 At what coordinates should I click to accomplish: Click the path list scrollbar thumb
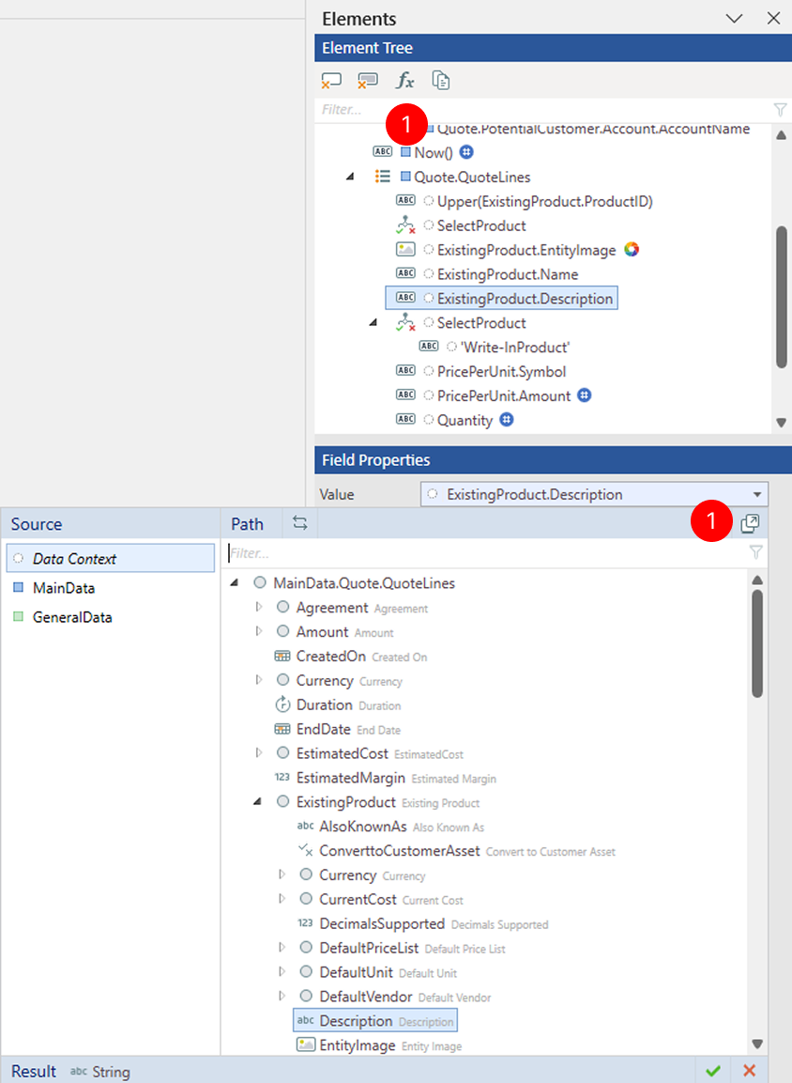(x=757, y=643)
